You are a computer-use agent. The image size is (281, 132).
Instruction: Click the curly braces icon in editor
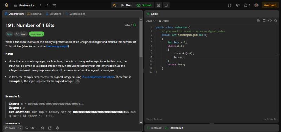[270, 21]
